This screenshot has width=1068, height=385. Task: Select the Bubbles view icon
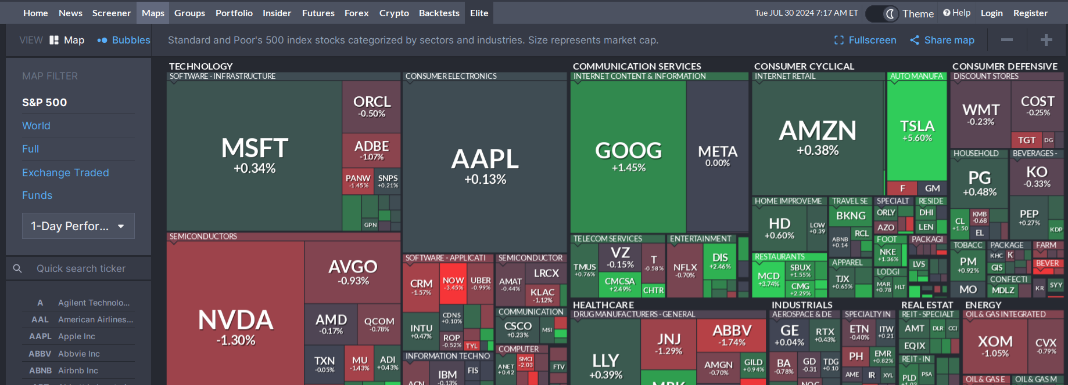(x=102, y=40)
